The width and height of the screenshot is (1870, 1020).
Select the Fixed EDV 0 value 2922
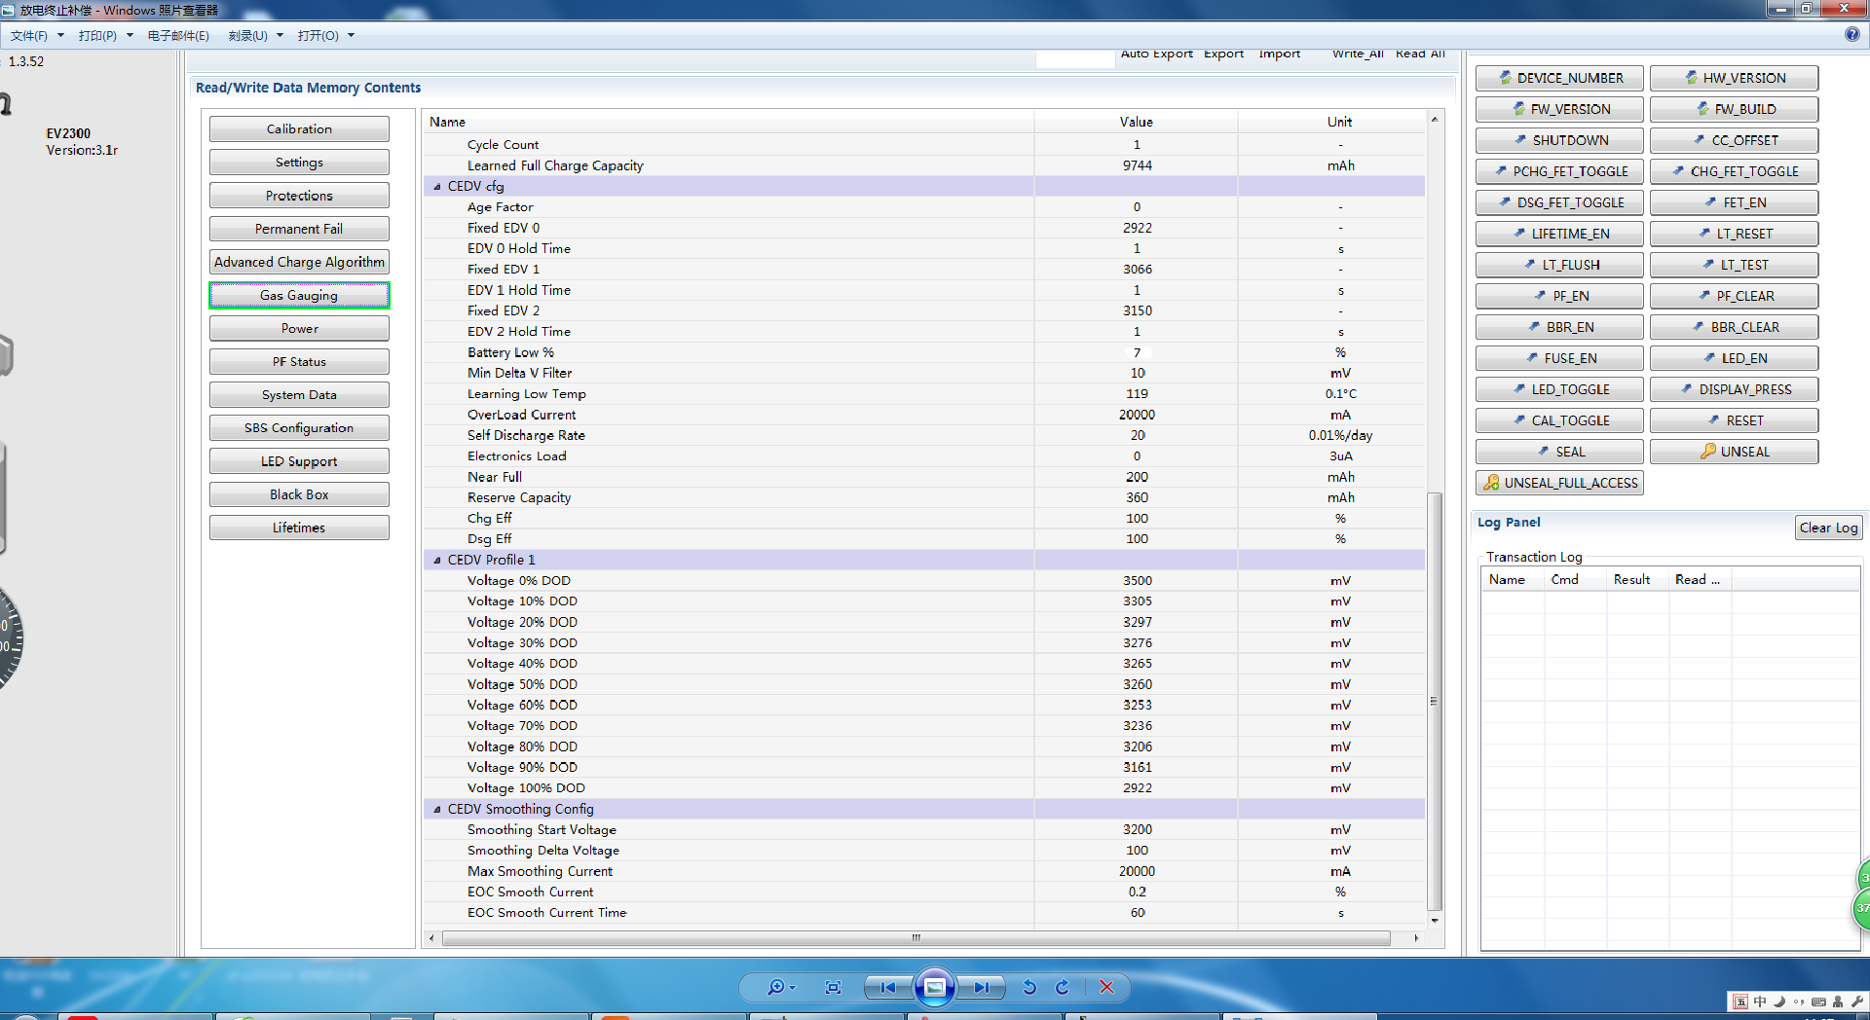[1137, 228]
